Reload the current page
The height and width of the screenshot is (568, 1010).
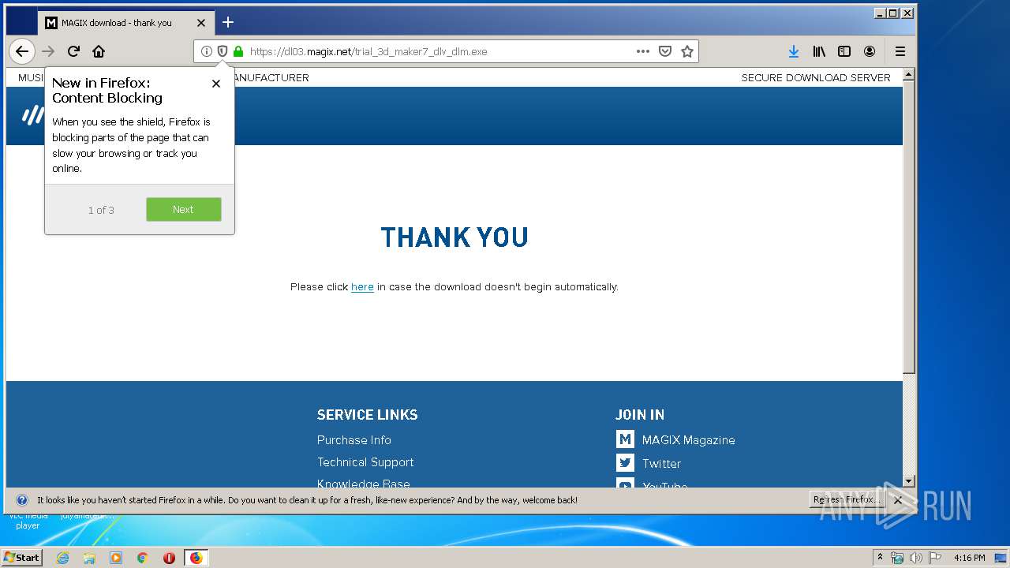pyautogui.click(x=73, y=51)
